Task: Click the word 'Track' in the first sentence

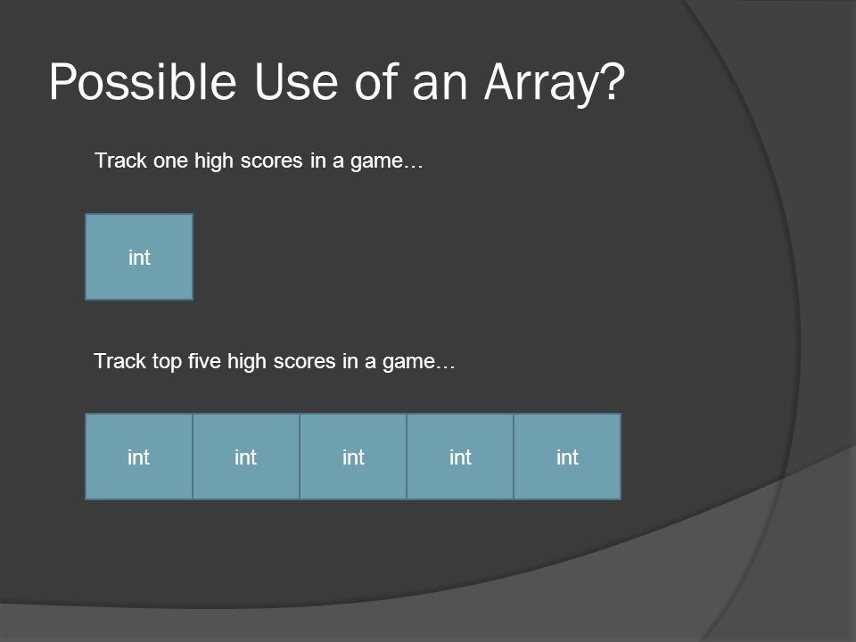Action: 120,160
